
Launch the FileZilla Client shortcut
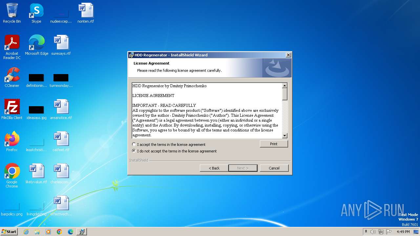click(12, 109)
